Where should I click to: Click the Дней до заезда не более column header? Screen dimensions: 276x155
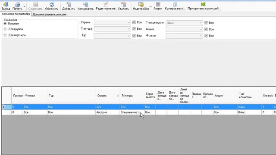[184, 96]
